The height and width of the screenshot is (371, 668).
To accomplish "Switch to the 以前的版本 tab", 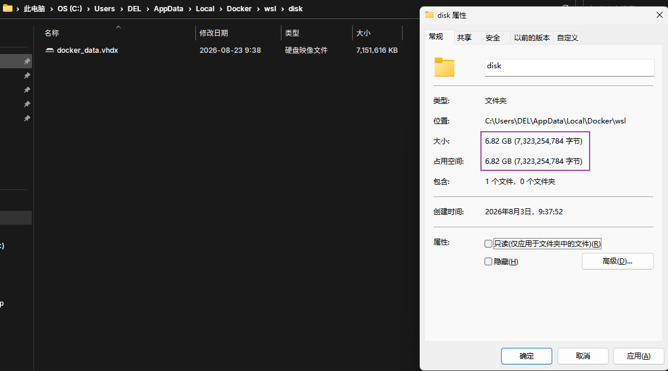I will 531,38.
